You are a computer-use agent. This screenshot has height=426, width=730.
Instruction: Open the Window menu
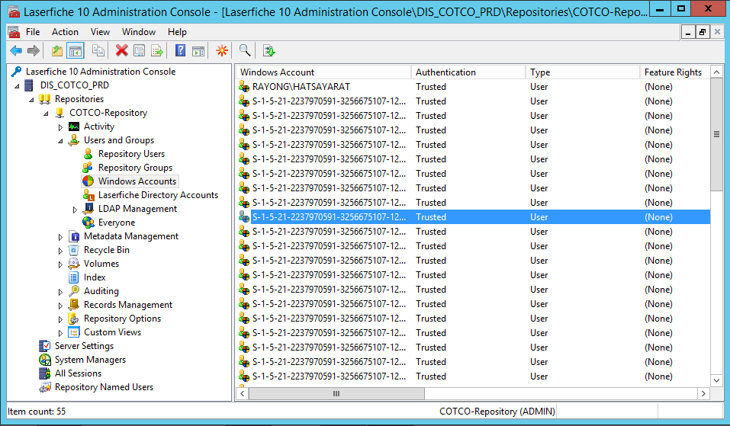point(139,32)
